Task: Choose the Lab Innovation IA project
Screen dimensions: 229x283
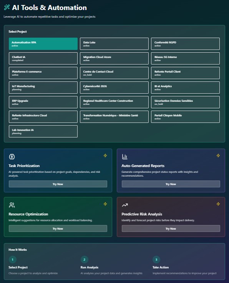Action: point(43,131)
